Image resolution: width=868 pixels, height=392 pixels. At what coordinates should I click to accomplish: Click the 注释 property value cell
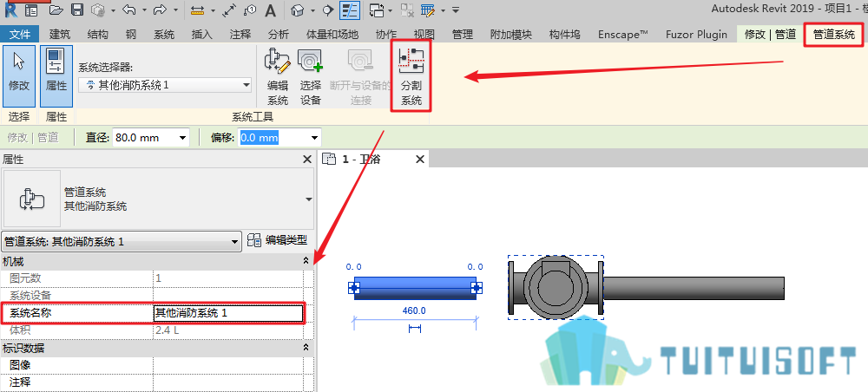228,382
